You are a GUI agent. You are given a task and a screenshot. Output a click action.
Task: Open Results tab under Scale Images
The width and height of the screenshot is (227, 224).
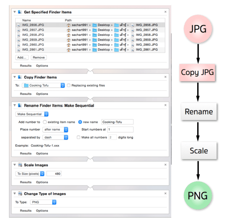[x=25, y=182]
